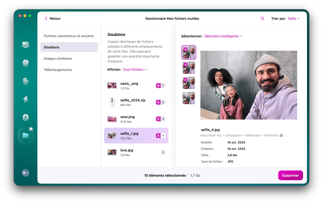Uncheck the first selfie thumbnail checkbox
Viewport: 323px width, 204px height.
coord(186,49)
